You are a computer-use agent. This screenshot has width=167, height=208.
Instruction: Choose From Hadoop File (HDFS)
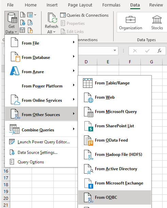click(x=115, y=155)
